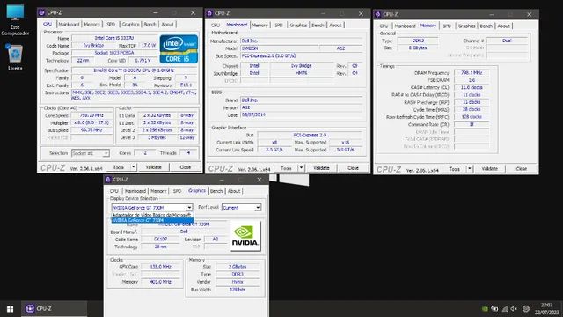The width and height of the screenshot is (563, 317).
Task: Click the NVIDIA logo in Graphics window
Action: click(x=245, y=235)
